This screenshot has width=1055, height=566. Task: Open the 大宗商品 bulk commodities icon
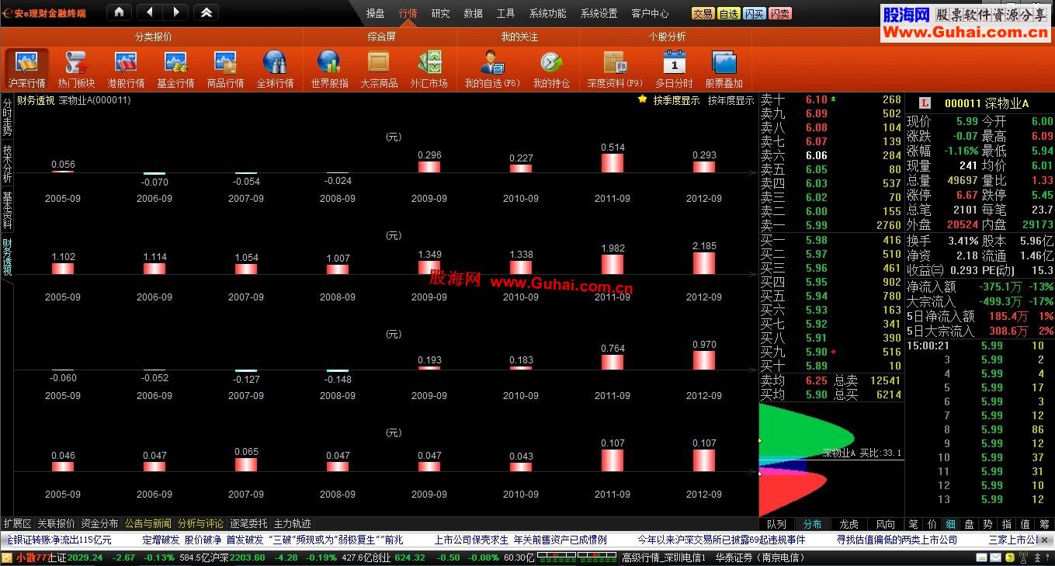379,70
